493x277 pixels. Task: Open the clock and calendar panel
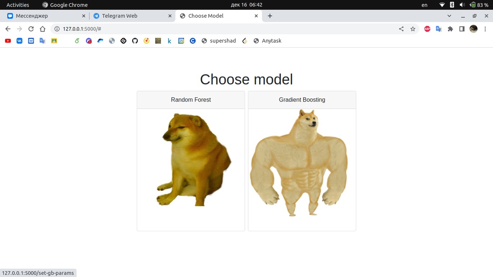pos(246,5)
